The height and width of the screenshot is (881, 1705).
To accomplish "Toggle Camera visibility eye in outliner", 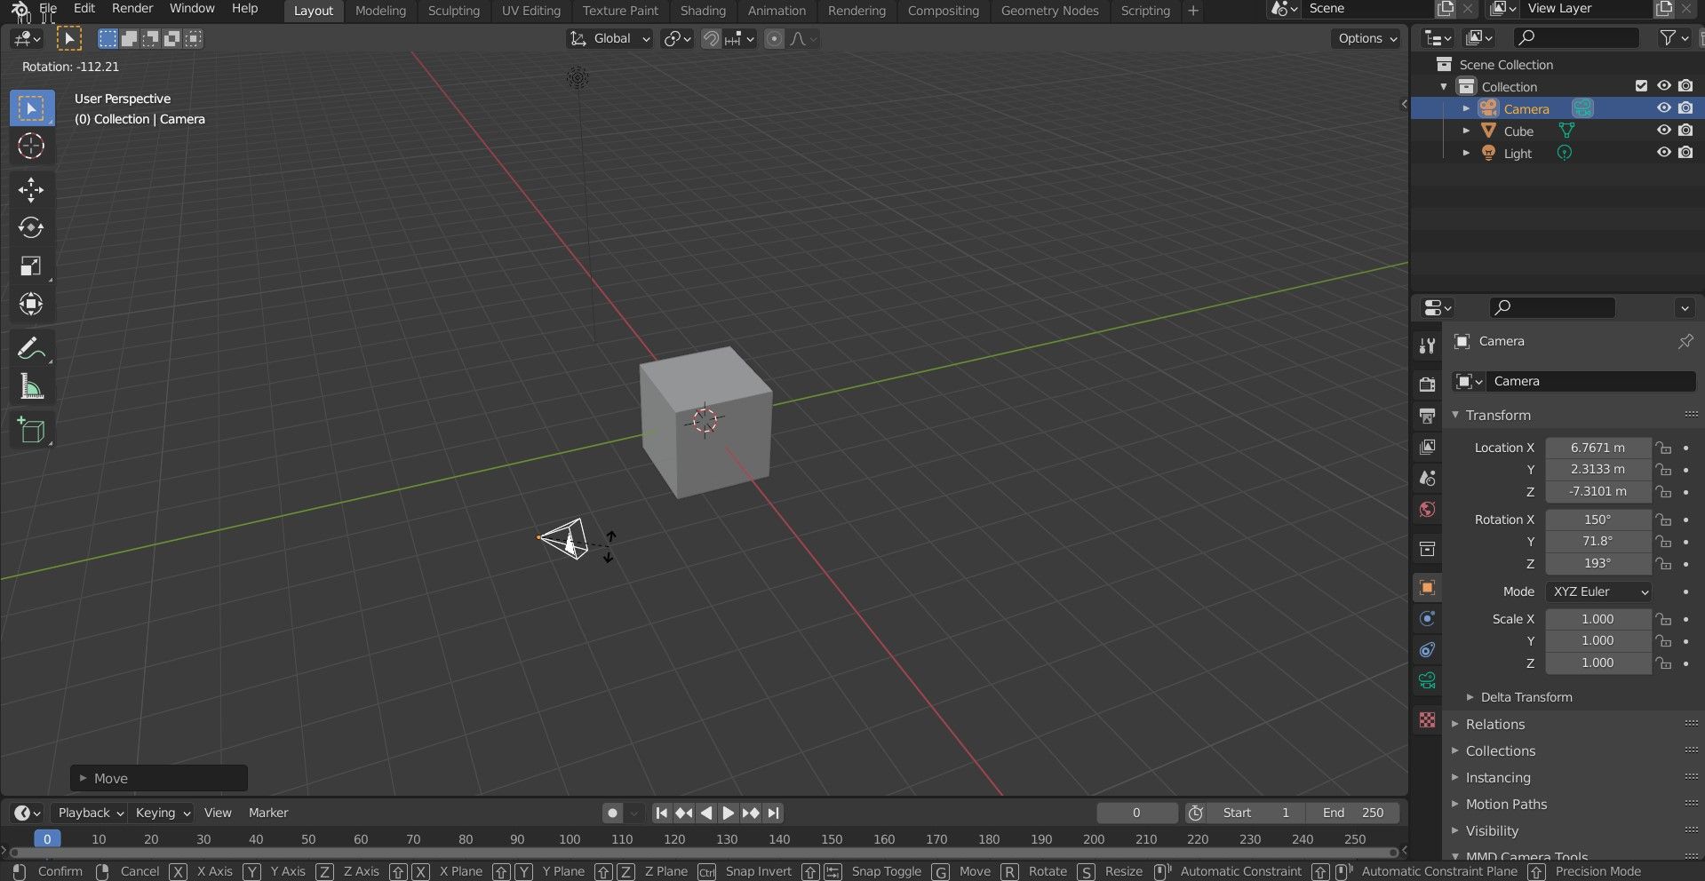I will click(1663, 108).
